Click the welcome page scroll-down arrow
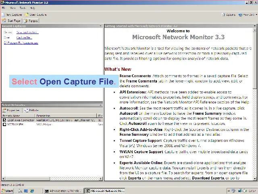258x194 pixels. 255,179
